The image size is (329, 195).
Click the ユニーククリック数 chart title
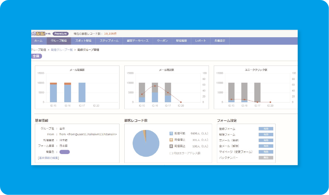[256, 70]
